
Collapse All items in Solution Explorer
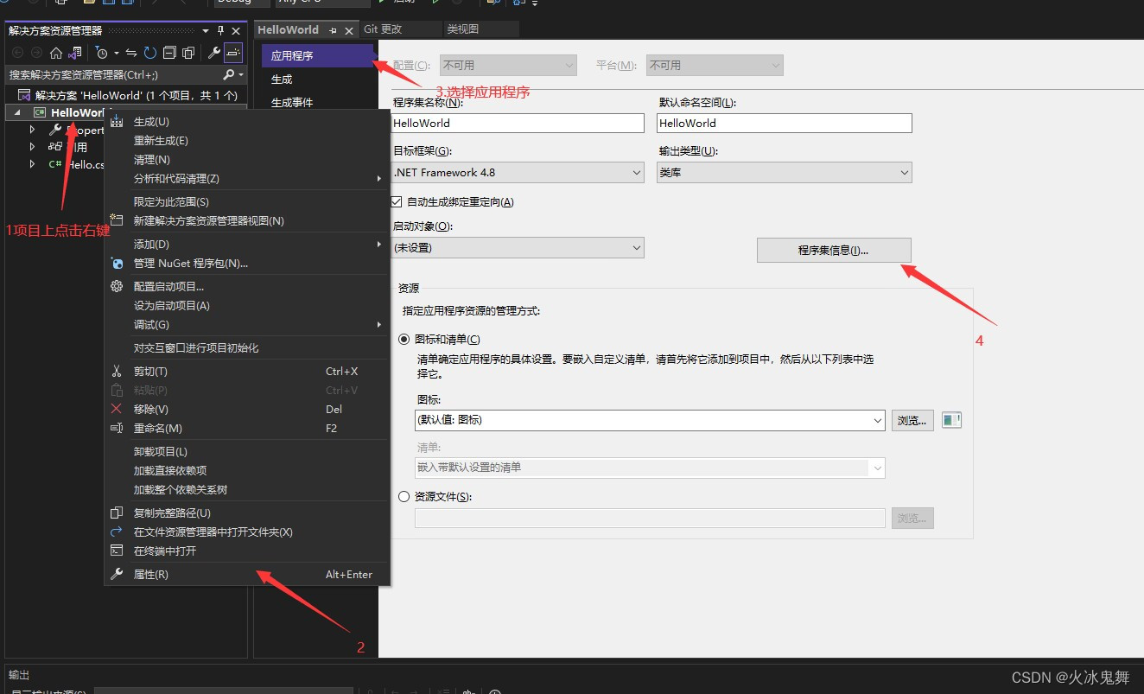[x=168, y=53]
